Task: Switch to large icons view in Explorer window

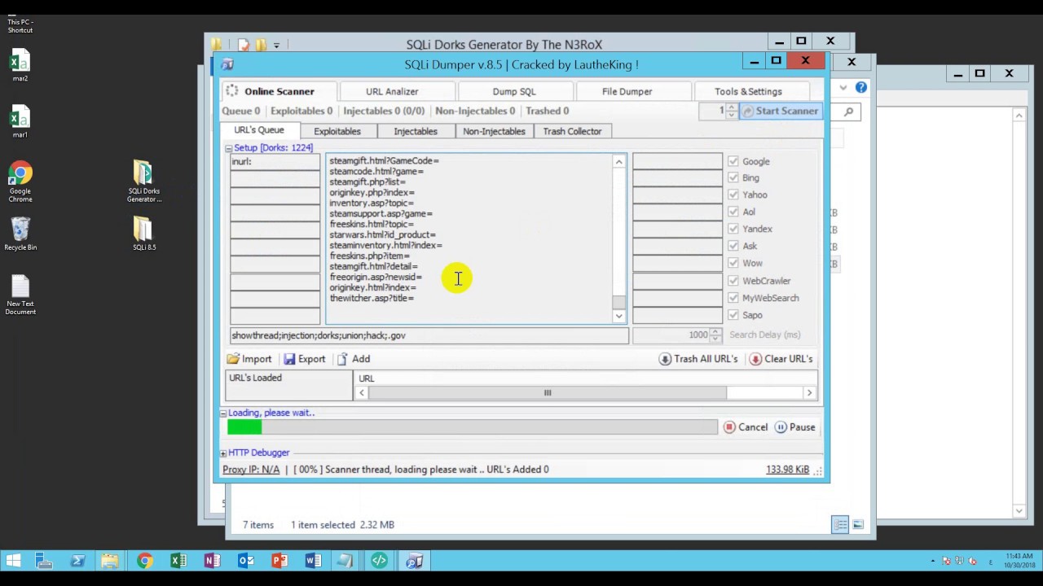Action: click(858, 525)
